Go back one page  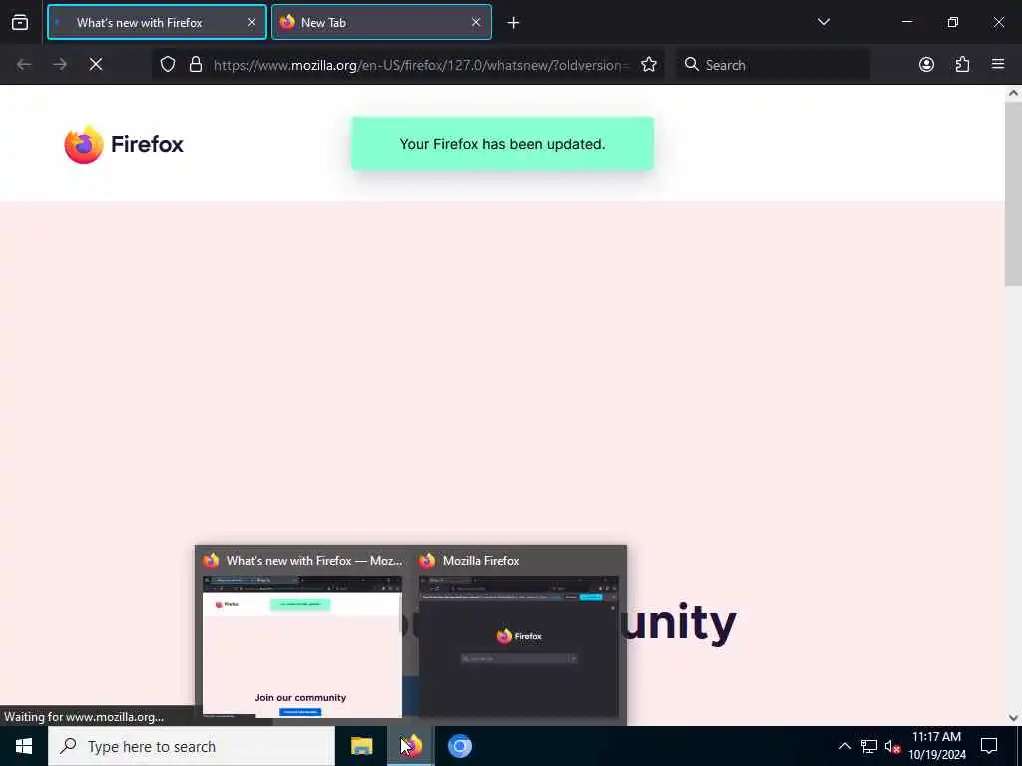(x=24, y=65)
